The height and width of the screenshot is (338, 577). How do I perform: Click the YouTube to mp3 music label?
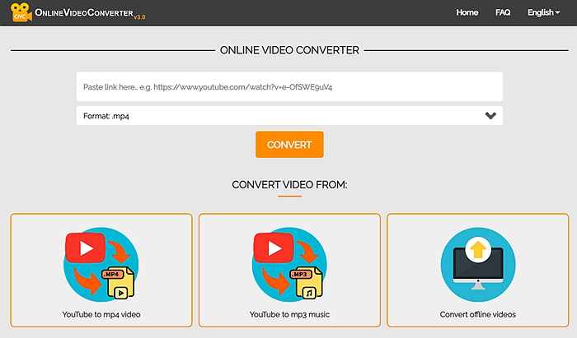[289, 314]
